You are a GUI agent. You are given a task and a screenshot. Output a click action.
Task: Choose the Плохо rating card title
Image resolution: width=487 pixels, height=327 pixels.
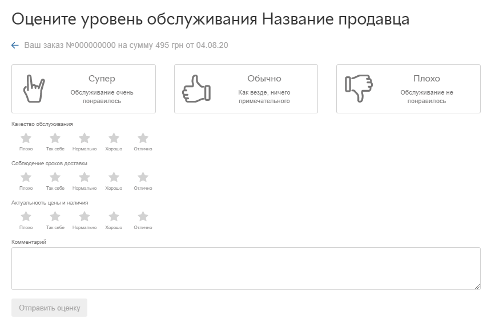[426, 79]
